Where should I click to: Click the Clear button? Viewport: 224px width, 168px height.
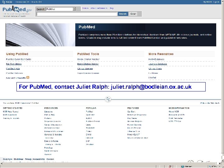133,14
